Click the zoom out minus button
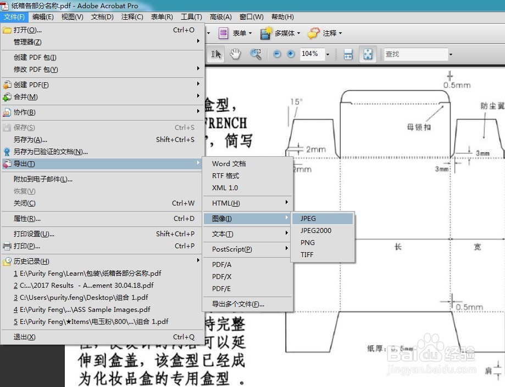505x387 pixels. (x=276, y=54)
